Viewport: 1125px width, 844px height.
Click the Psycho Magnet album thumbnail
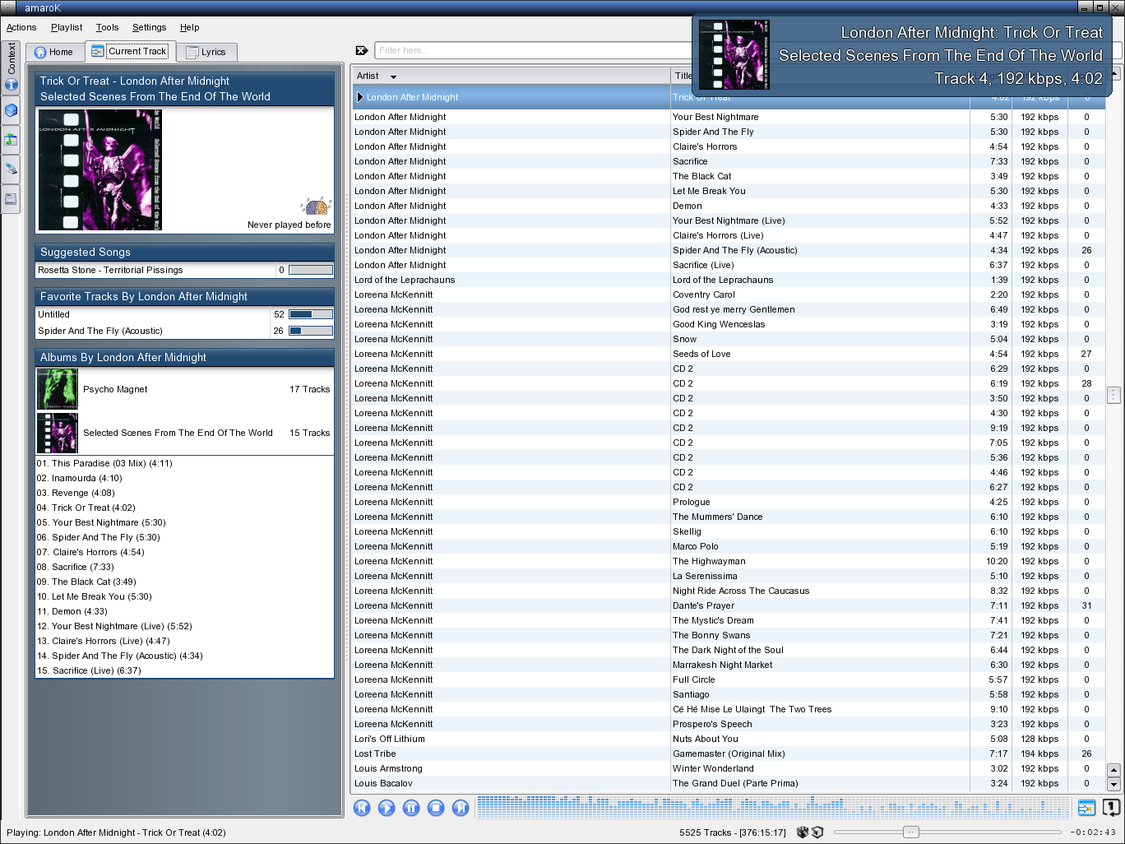(x=58, y=389)
